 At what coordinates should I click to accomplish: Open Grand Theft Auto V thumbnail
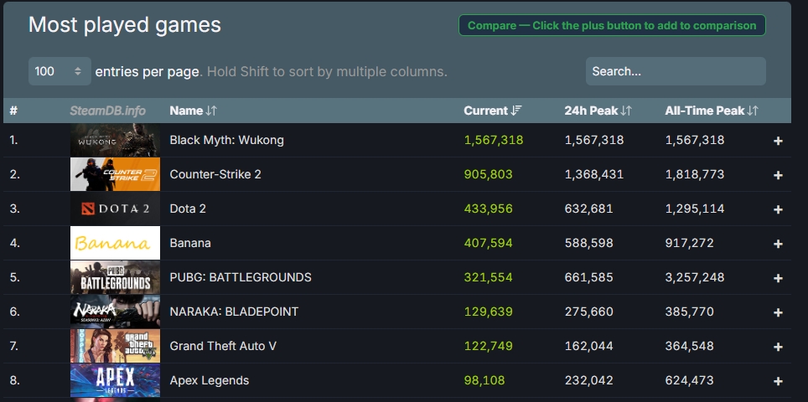coord(115,346)
